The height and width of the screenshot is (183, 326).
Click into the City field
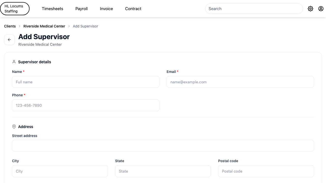60,171
